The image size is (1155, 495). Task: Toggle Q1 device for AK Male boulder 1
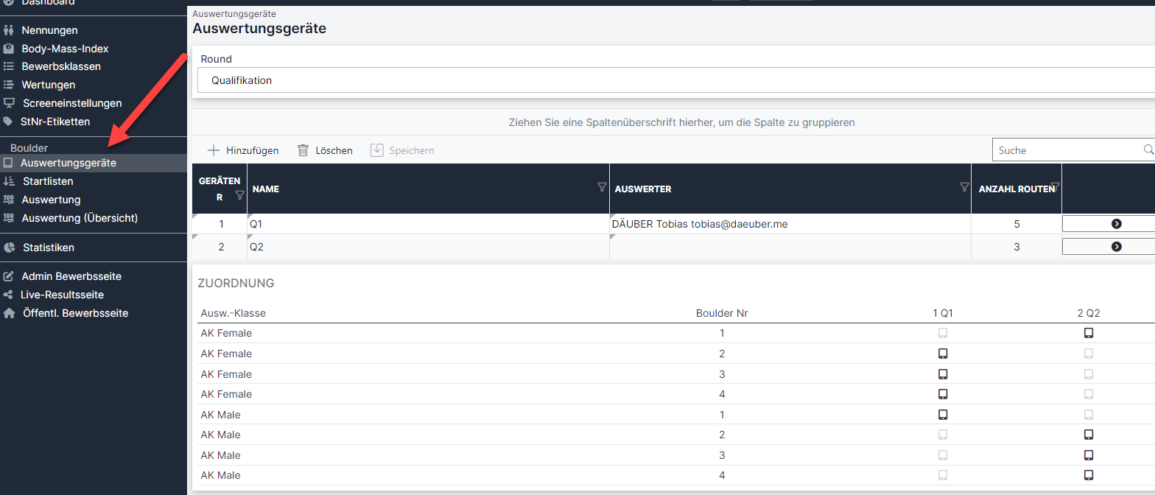point(943,415)
